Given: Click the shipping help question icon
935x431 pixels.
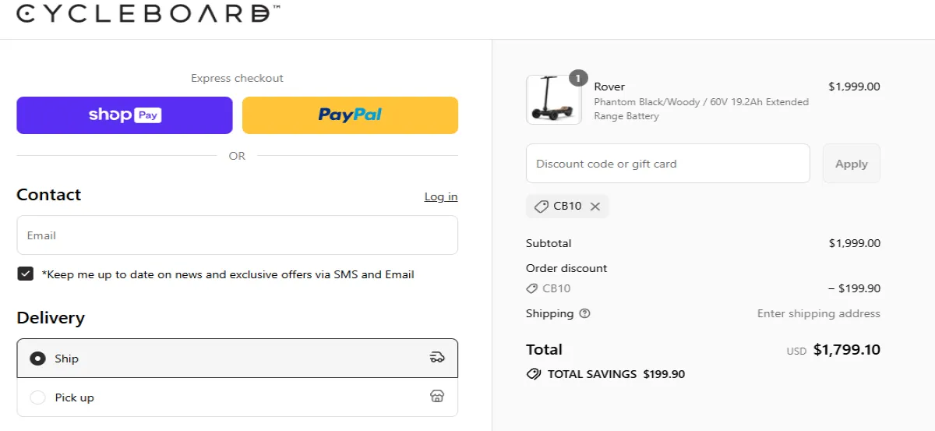Looking at the screenshot, I should pos(585,313).
